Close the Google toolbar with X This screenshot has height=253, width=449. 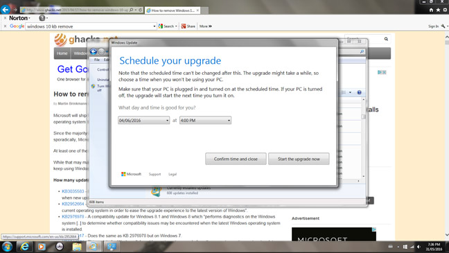point(5,26)
